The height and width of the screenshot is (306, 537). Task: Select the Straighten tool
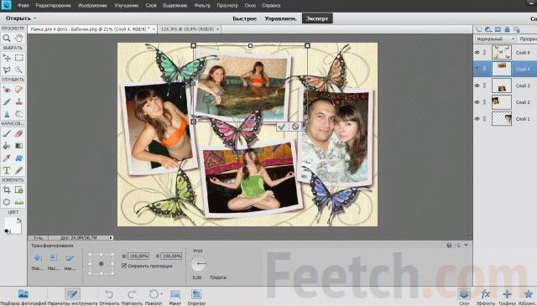pyautogui.click(x=18, y=202)
